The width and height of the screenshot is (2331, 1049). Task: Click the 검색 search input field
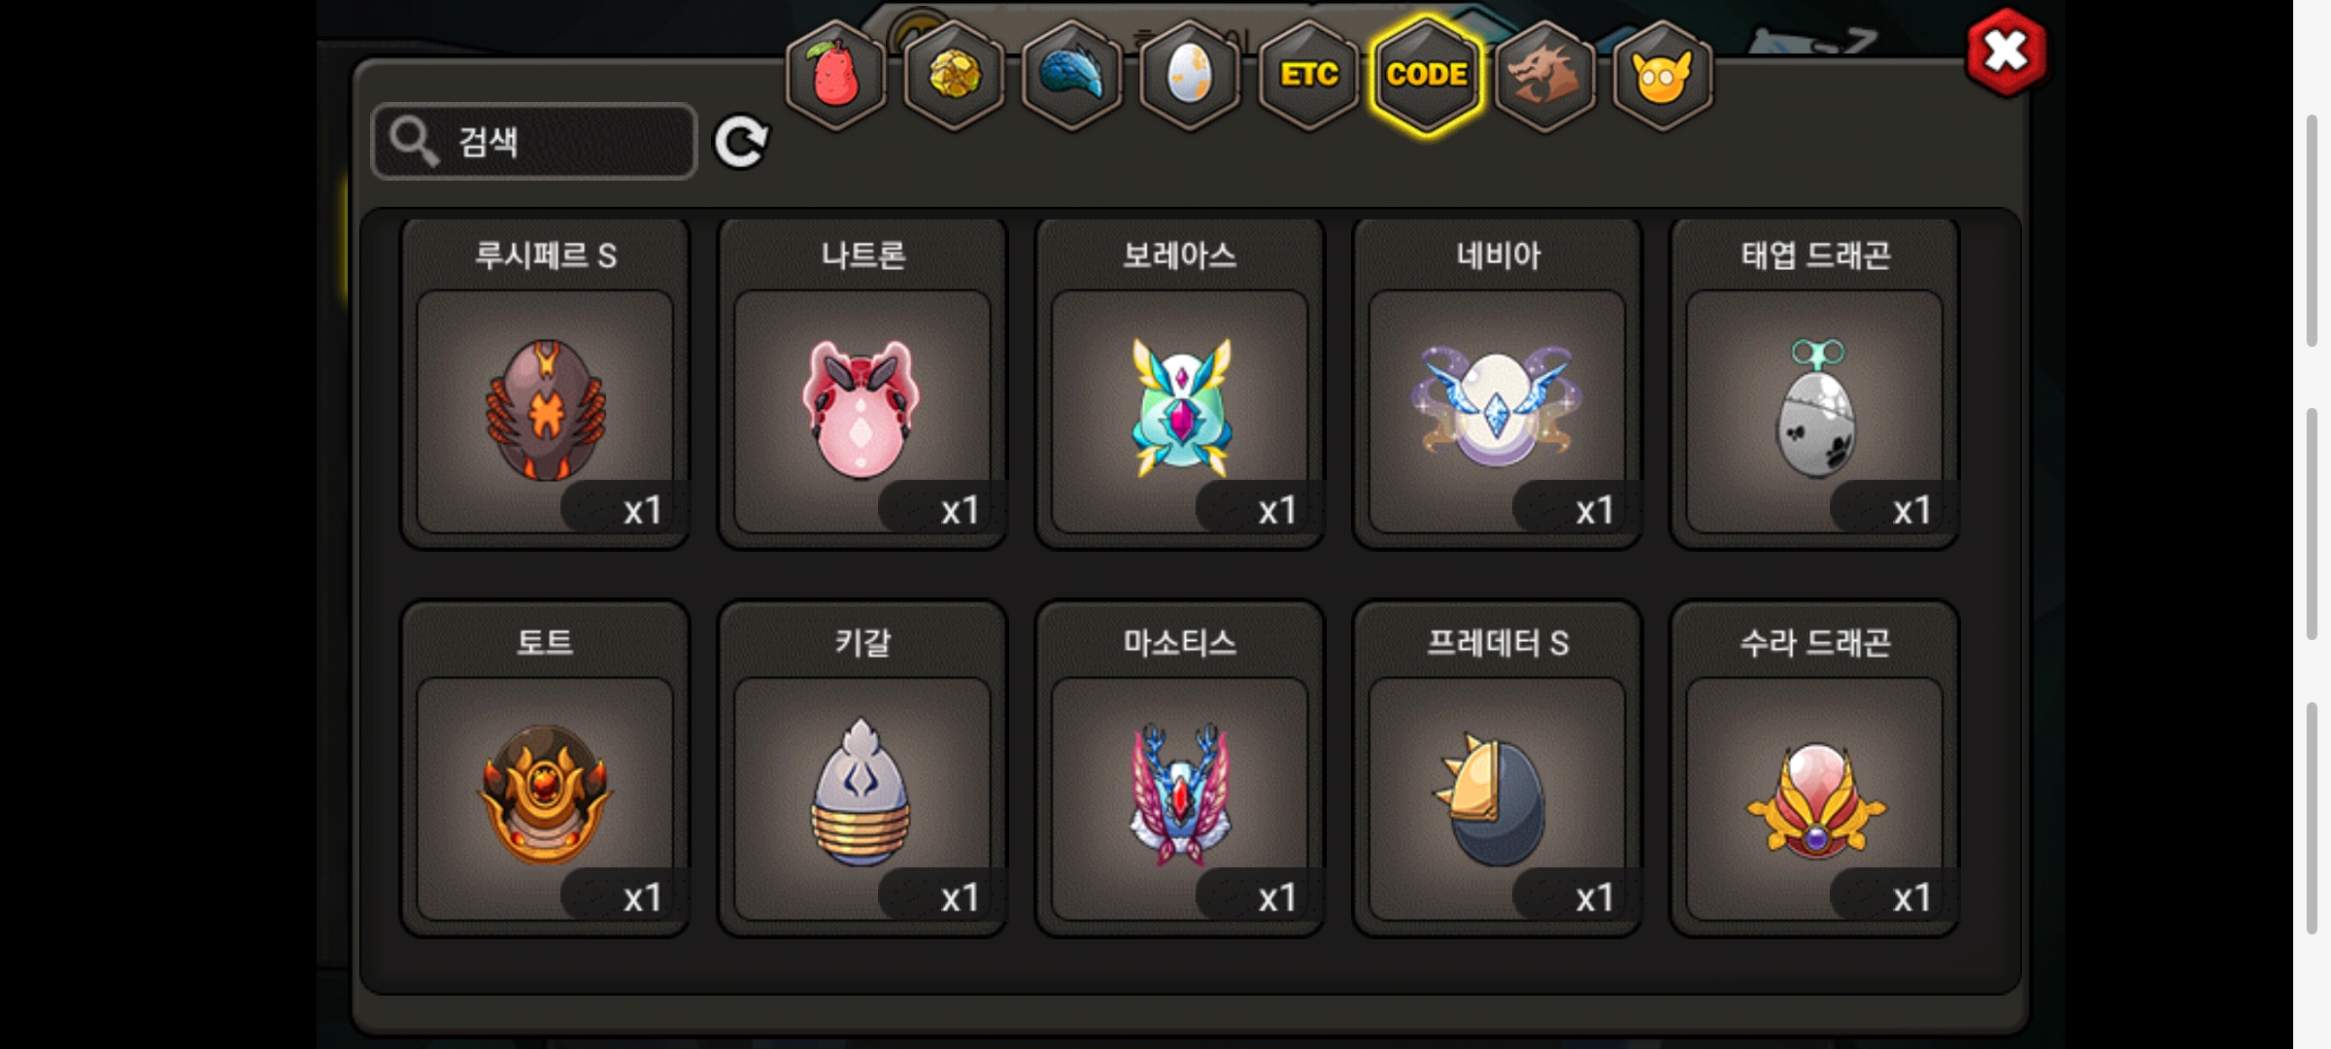(x=534, y=142)
